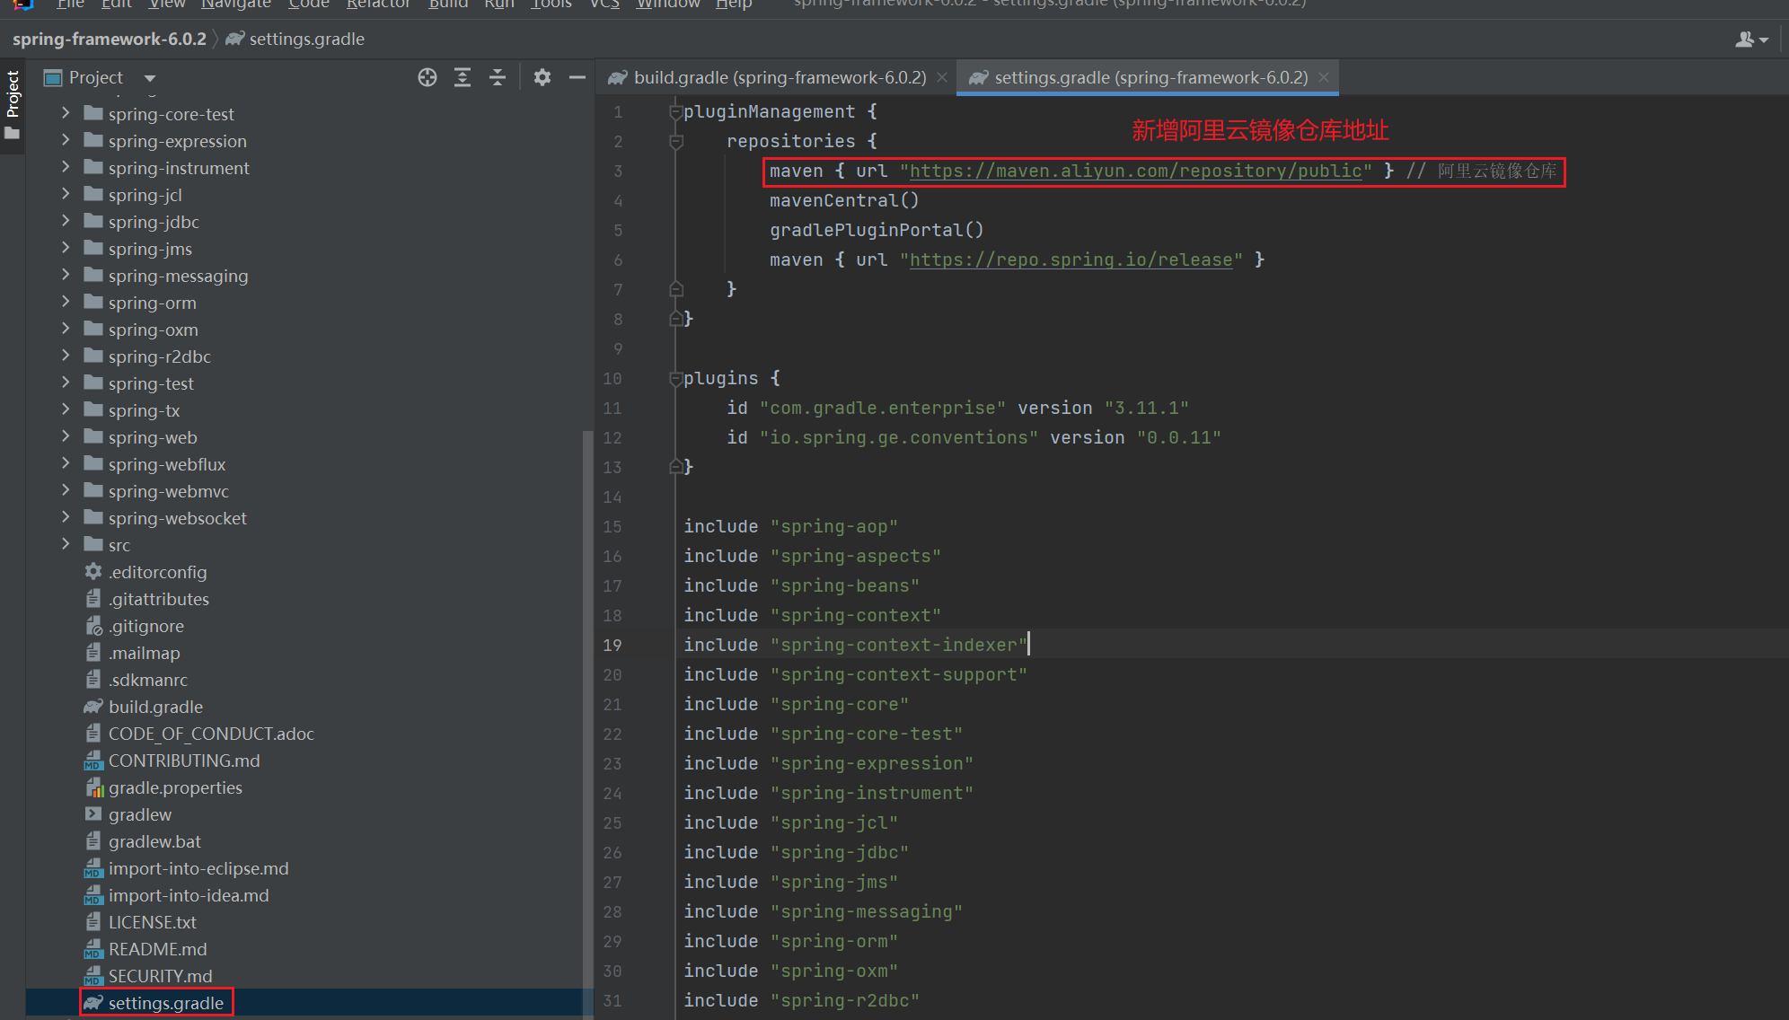Click the "com.gradle.enterprise" plugin id text

coord(883,408)
